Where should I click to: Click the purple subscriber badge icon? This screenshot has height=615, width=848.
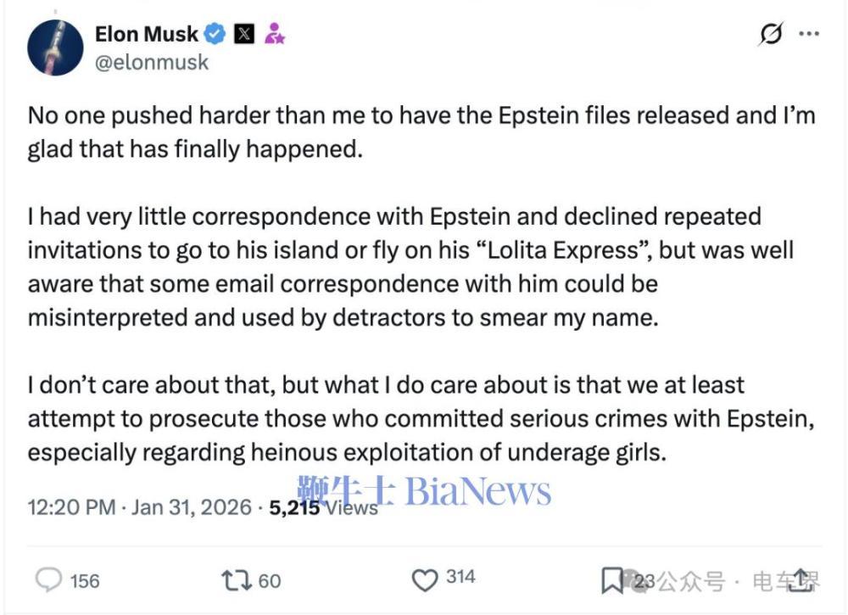274,34
